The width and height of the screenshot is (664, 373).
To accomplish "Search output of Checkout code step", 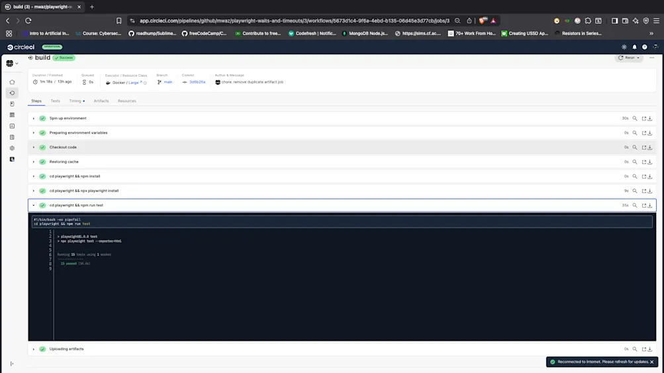I will (635, 147).
